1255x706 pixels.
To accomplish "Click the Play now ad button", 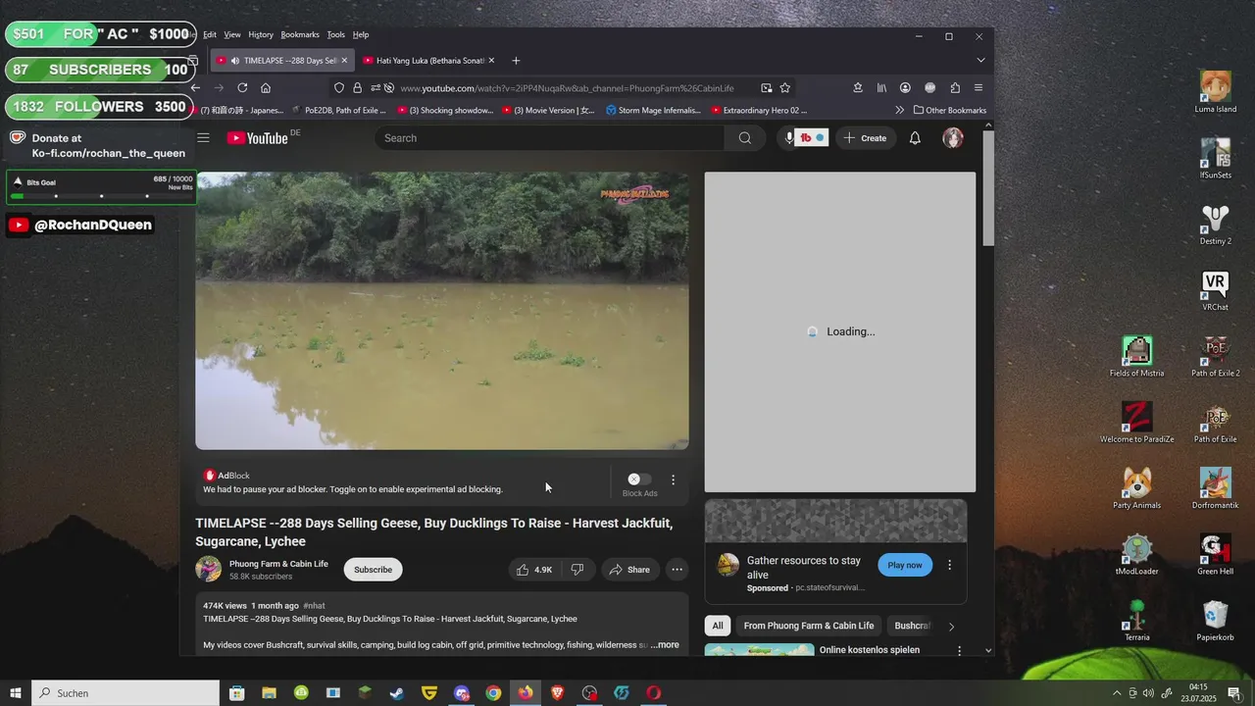I will 905,565.
